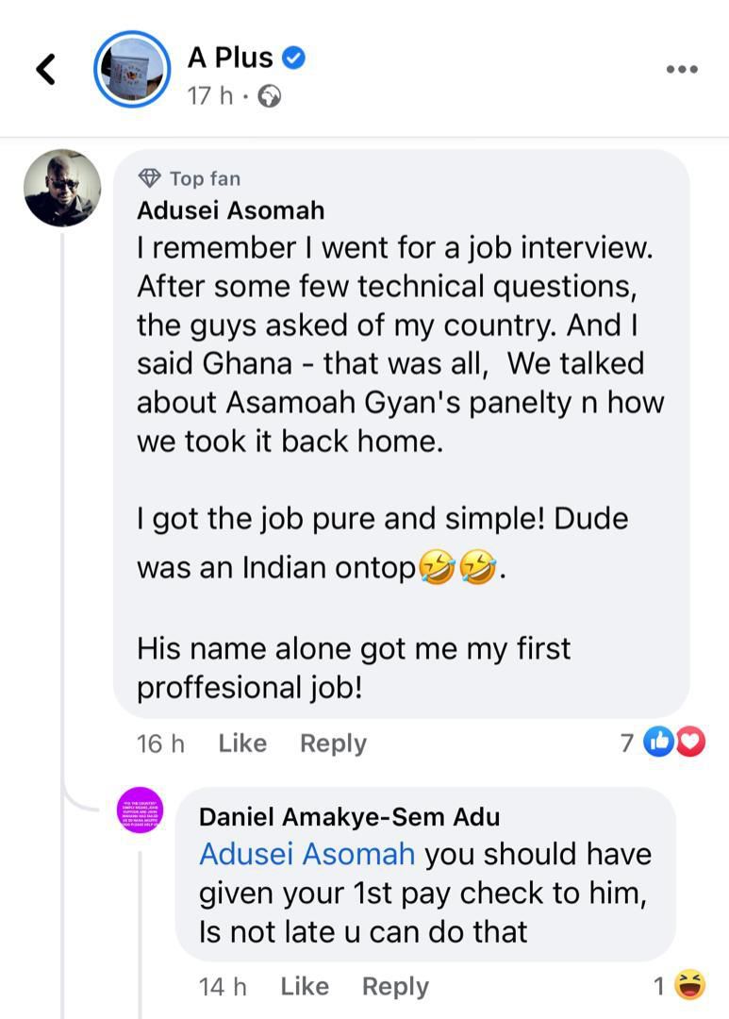Screen dimensions: 729x1019
Task: Click the Top fan diamond badge icon
Action: click(151, 177)
